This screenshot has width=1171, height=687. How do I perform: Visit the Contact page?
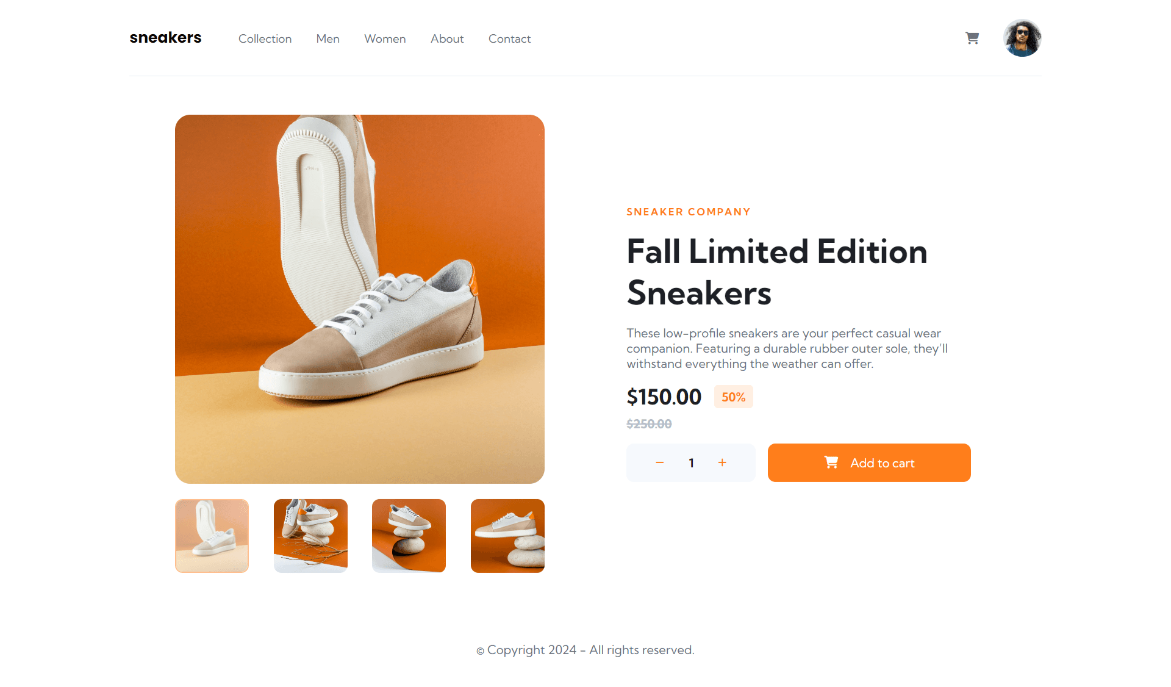click(509, 38)
